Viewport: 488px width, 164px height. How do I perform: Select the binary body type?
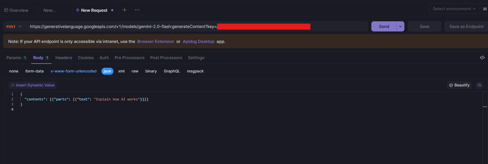151,71
